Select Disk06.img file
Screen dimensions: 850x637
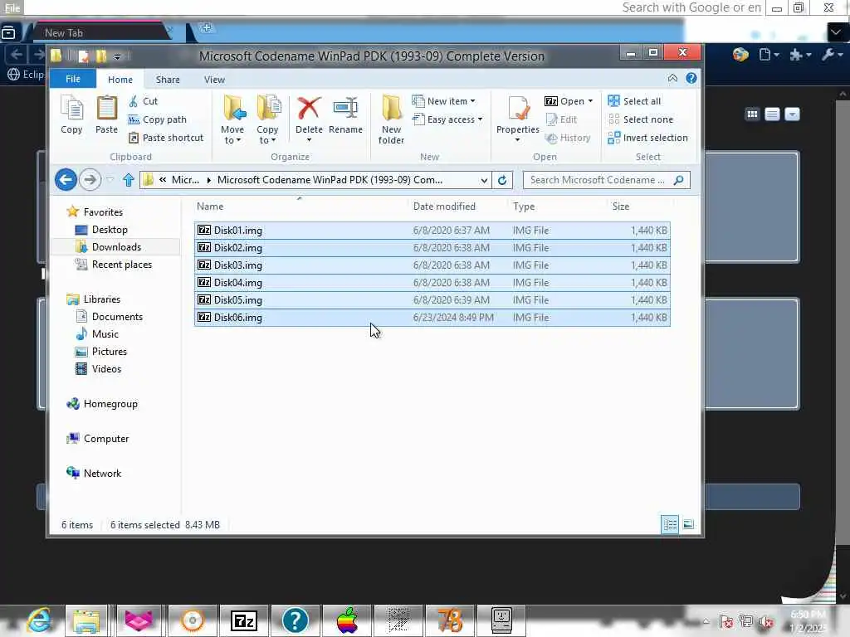pos(432,318)
